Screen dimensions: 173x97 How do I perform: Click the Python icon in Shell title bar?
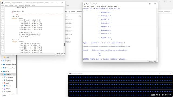click(84, 4)
